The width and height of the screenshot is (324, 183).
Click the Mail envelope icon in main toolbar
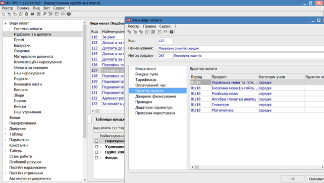click(x=63, y=14)
